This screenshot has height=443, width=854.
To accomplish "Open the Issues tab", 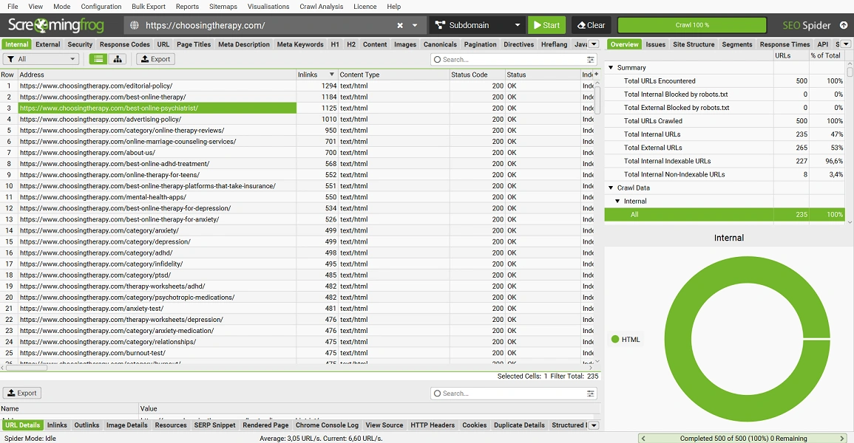I will pyautogui.click(x=656, y=44).
